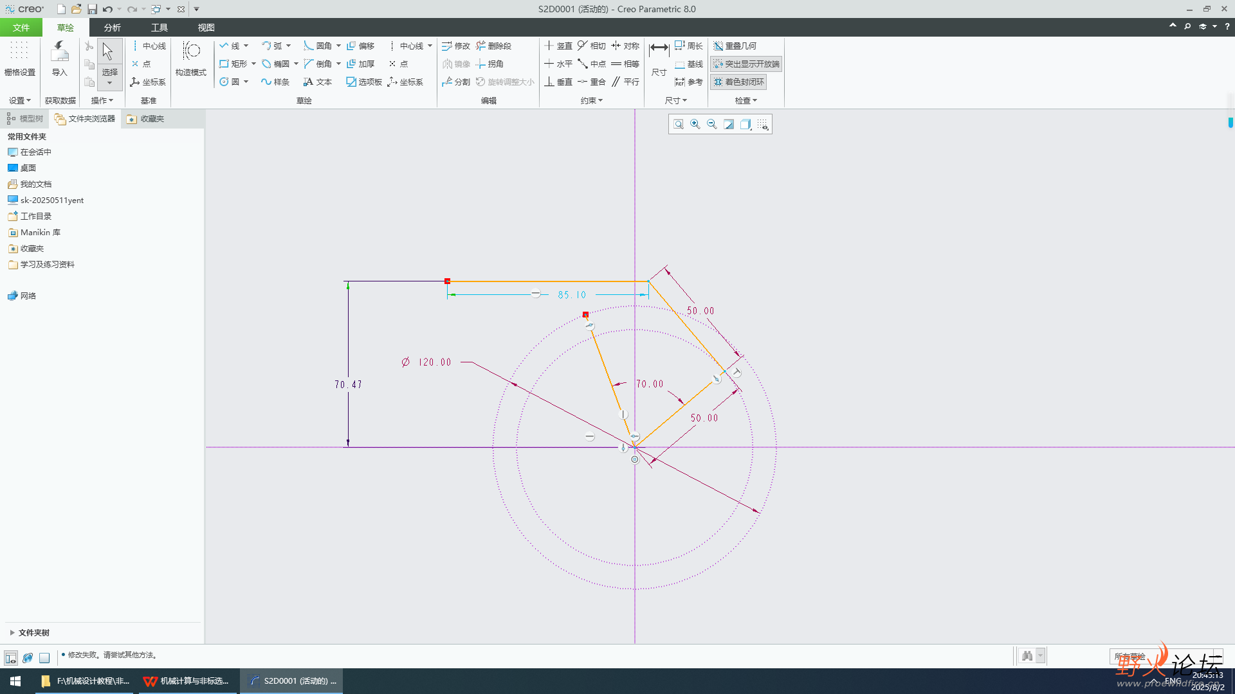Apply the 重合 coincident constraint

click(592, 82)
